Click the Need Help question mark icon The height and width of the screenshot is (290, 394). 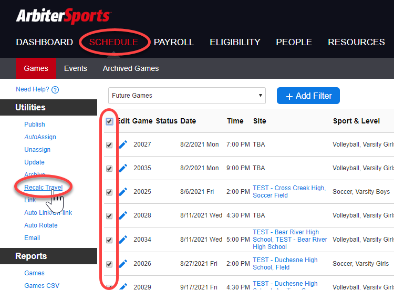click(x=55, y=90)
